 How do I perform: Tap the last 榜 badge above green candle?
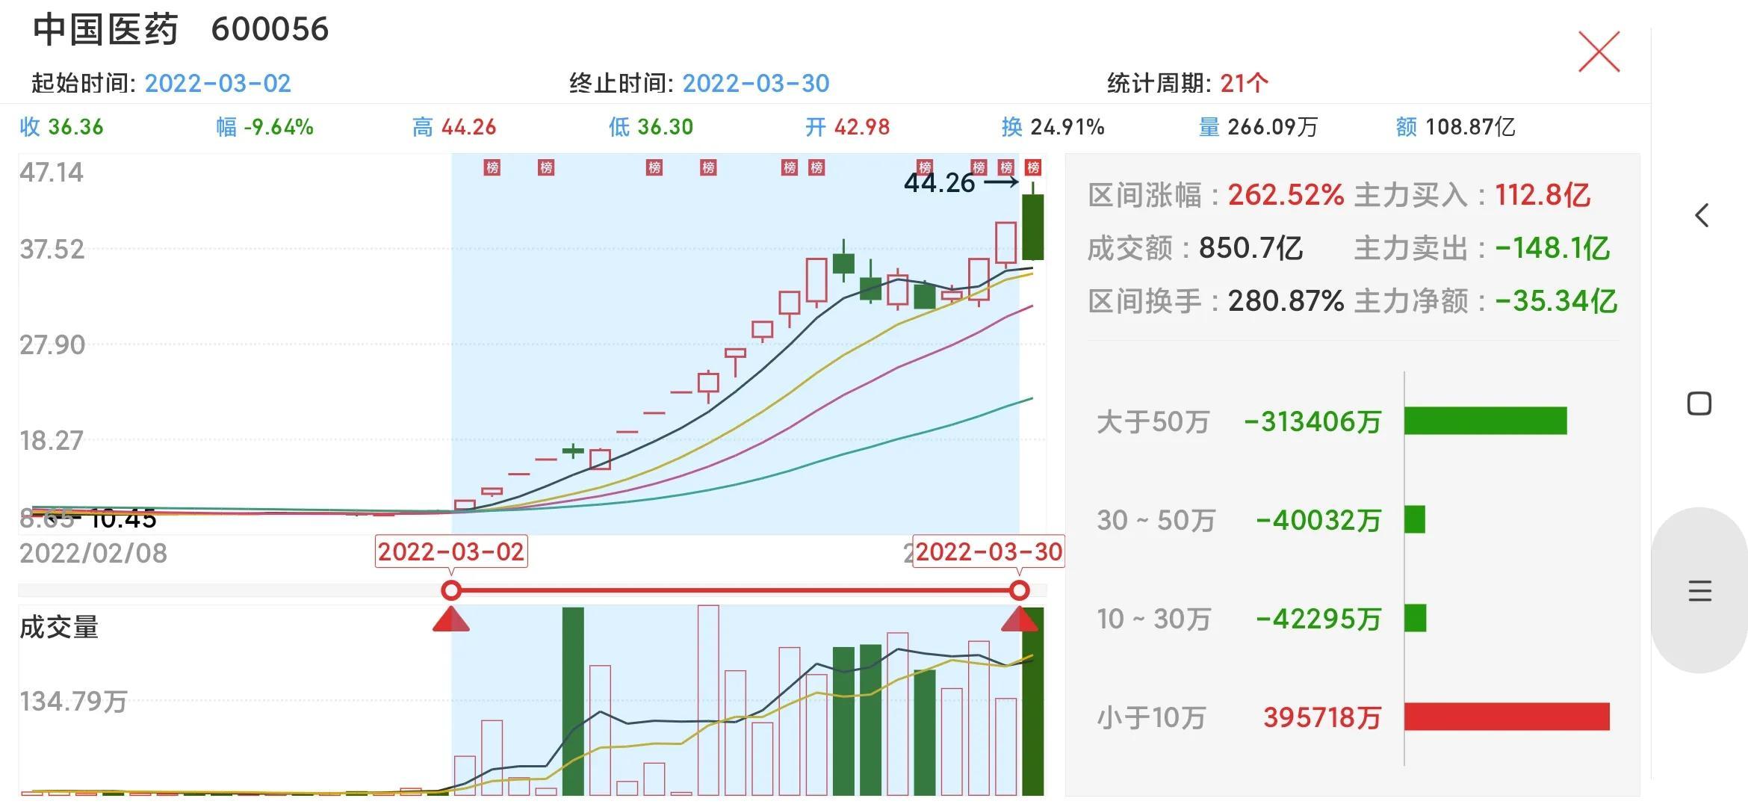[x=1033, y=167]
